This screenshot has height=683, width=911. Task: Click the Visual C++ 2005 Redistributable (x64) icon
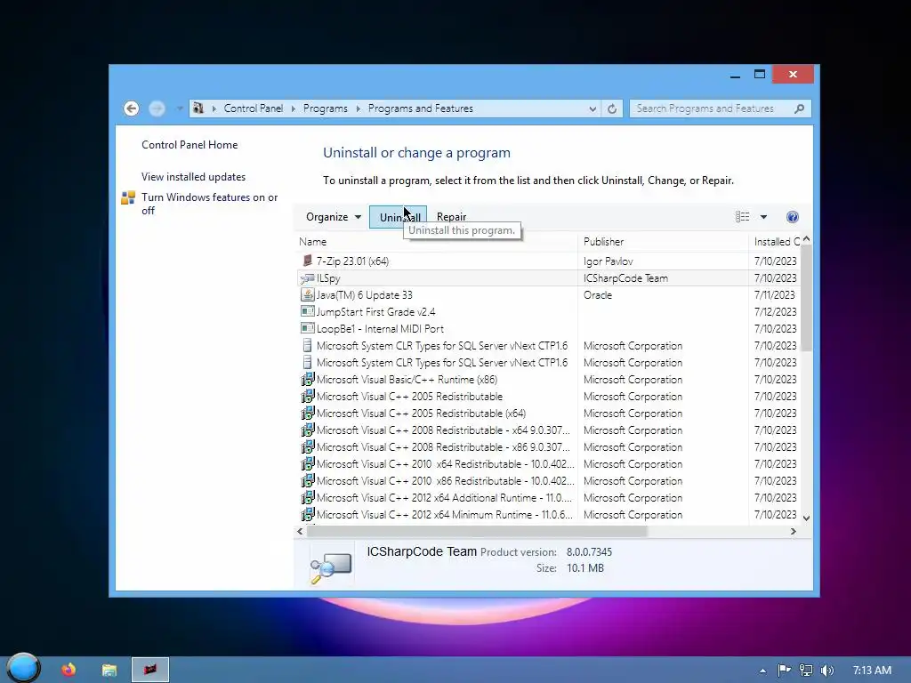click(307, 413)
